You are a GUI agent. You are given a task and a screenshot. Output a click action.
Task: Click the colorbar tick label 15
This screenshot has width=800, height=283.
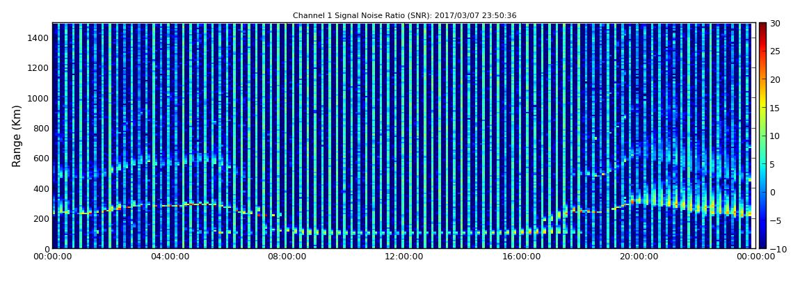pyautogui.click(x=775, y=108)
